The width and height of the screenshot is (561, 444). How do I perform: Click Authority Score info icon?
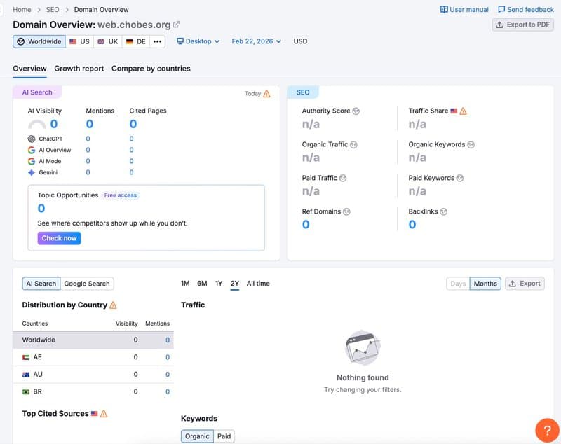pos(356,111)
